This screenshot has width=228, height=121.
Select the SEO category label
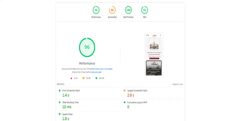click(144, 17)
